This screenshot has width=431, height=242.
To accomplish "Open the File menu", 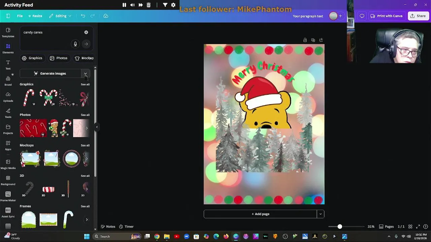I will 20,16.
